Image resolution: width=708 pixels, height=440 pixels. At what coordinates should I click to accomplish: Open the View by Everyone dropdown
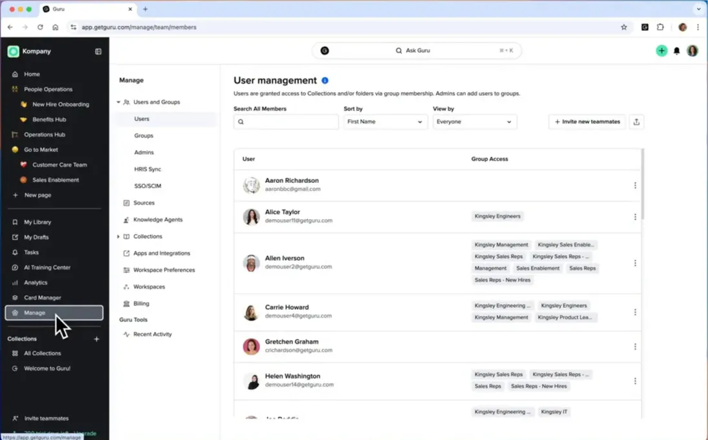point(474,122)
